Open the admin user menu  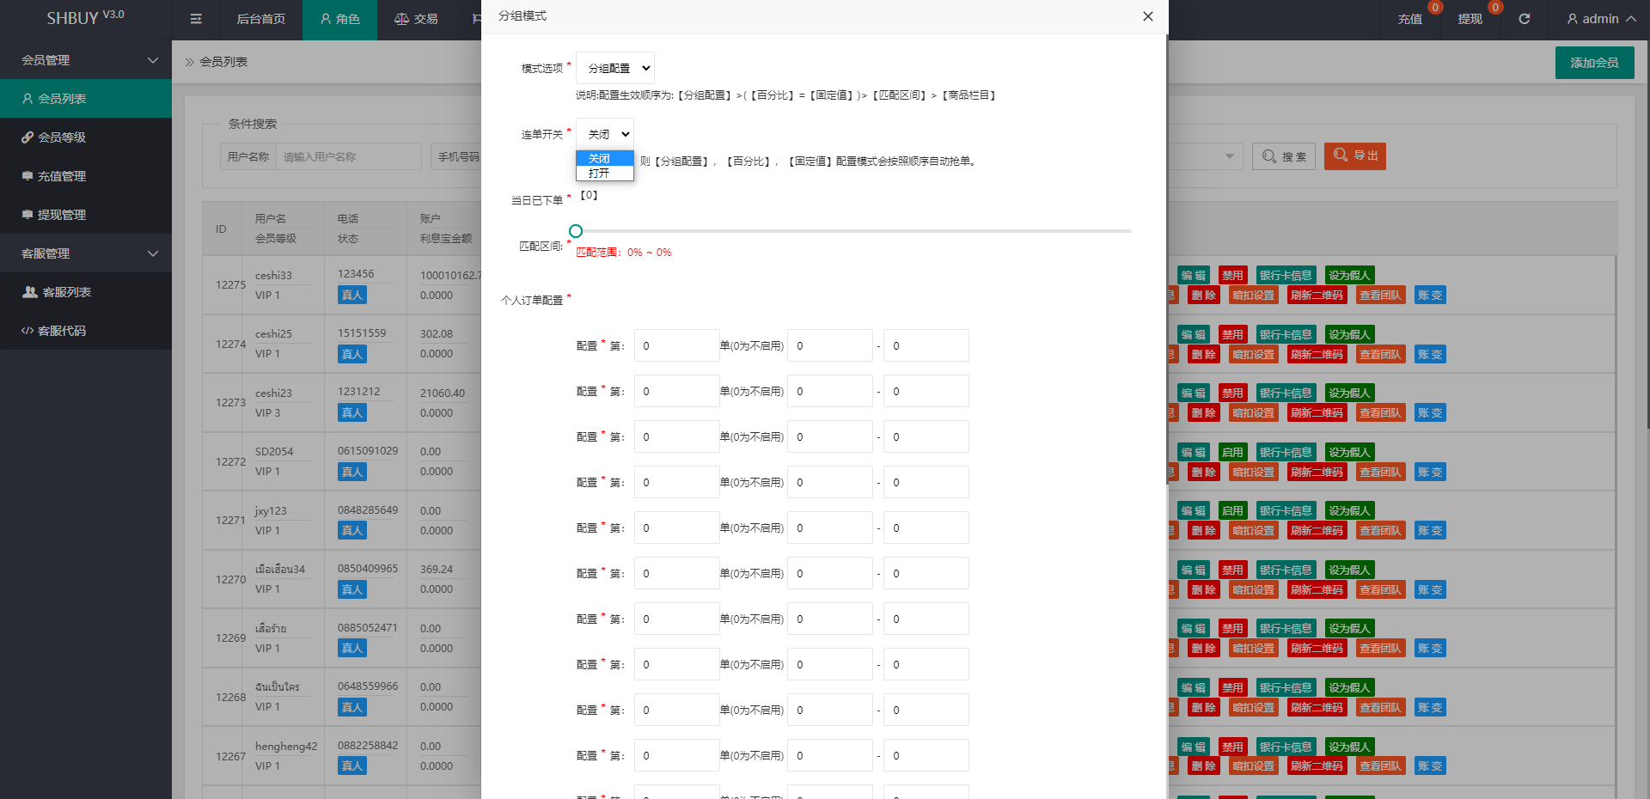1600,19
